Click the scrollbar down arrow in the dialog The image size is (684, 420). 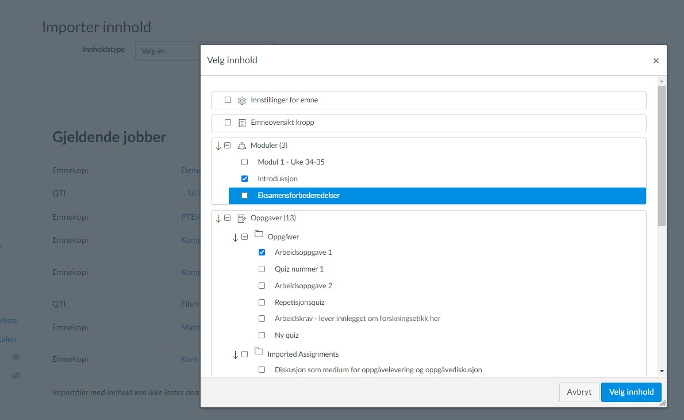pos(662,371)
